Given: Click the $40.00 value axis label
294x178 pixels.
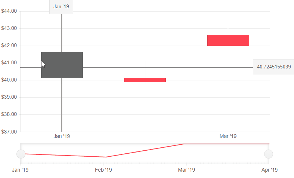Looking at the screenshot, I should pyautogui.click(x=9, y=80).
